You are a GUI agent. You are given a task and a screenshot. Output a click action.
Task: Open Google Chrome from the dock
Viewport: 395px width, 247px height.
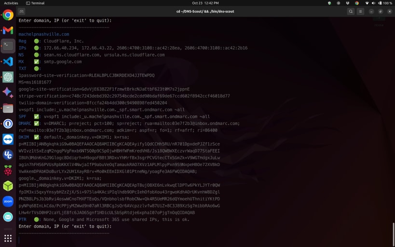8,15
